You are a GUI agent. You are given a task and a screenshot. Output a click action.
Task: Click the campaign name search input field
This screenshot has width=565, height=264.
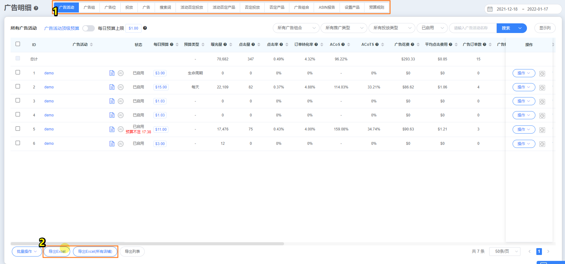coord(472,28)
